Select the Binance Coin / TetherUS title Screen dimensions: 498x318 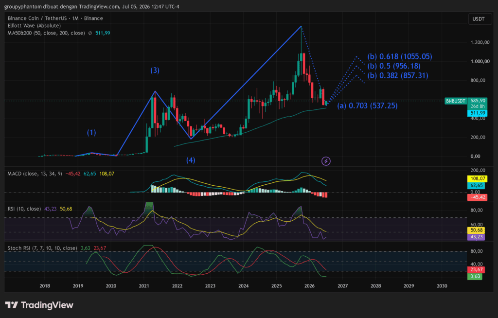55,18
